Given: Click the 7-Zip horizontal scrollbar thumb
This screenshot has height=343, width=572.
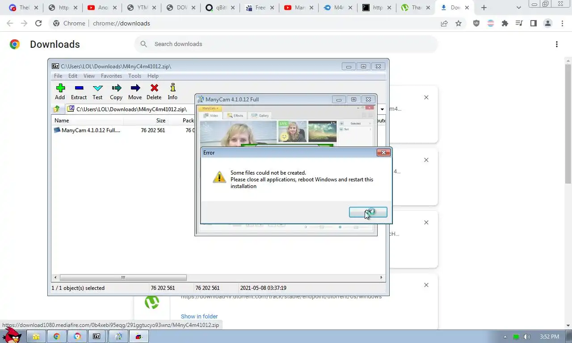Looking at the screenshot, I should [123, 277].
